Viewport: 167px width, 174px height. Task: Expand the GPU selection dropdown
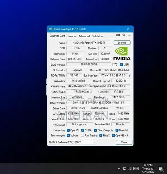pyautogui.click(x=94, y=142)
